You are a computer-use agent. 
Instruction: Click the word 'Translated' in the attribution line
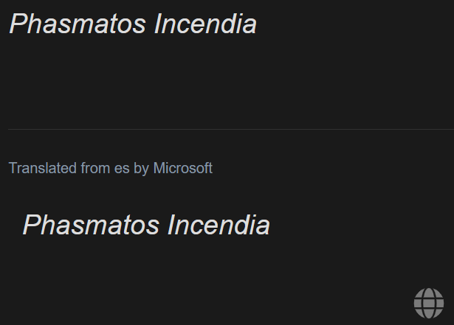pyautogui.click(x=43, y=168)
